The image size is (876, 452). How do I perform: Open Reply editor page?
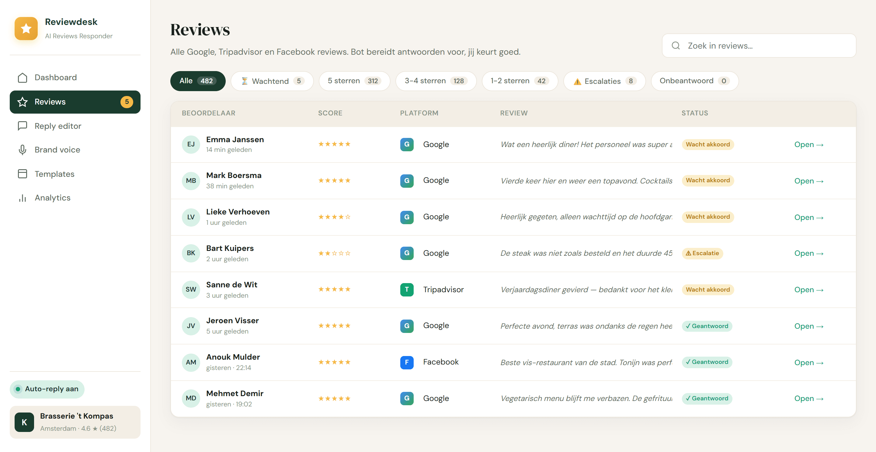tap(75, 126)
